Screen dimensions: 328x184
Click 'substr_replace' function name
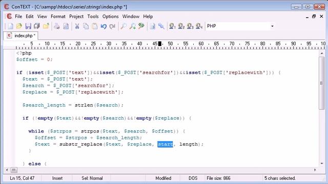click(x=81, y=144)
